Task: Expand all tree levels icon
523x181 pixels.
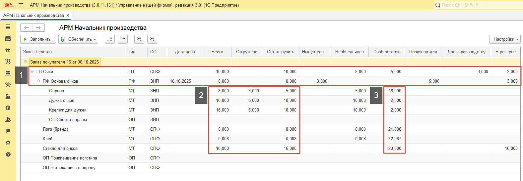Action: pyautogui.click(x=110, y=39)
